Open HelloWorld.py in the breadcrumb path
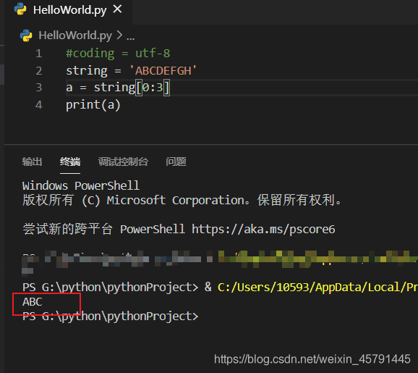Viewport: 418px width, 373px height. coord(75,35)
